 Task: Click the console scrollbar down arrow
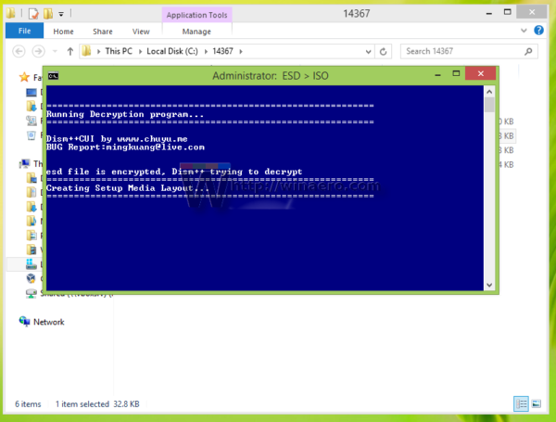point(489,285)
